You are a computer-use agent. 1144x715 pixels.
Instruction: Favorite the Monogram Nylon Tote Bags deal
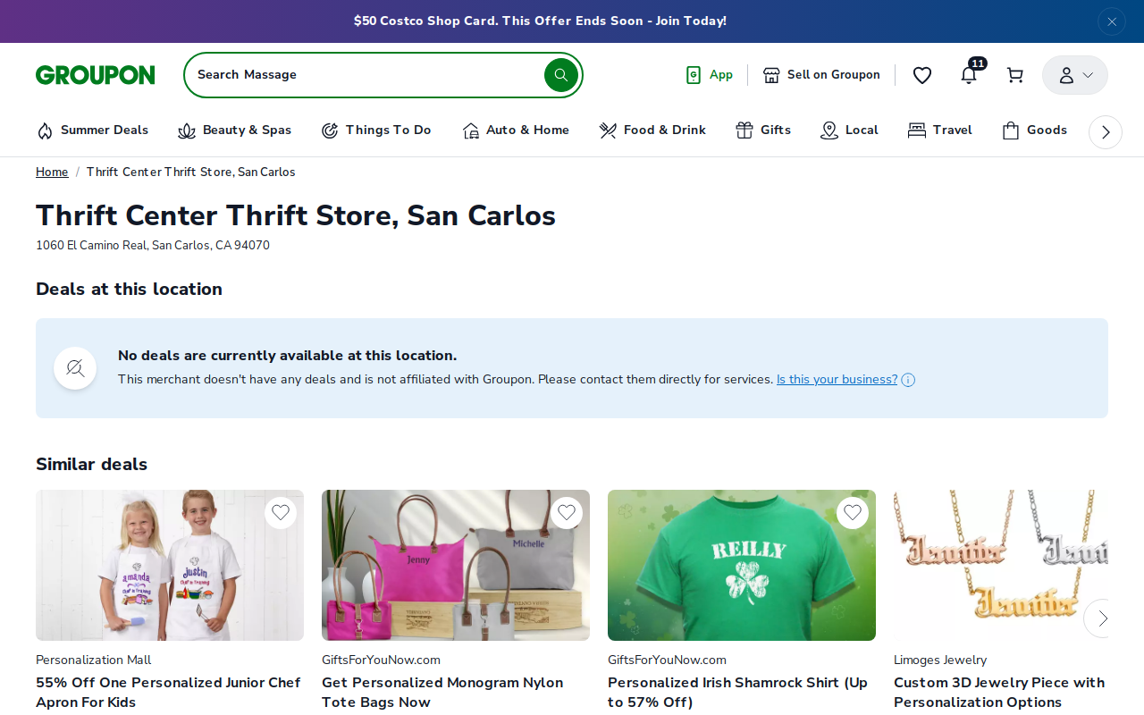click(567, 513)
